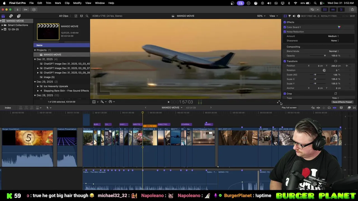Viewport: 358px width, 201px height.
Task: Open the Blend Mode Normal dropdown
Action: [x=334, y=51]
